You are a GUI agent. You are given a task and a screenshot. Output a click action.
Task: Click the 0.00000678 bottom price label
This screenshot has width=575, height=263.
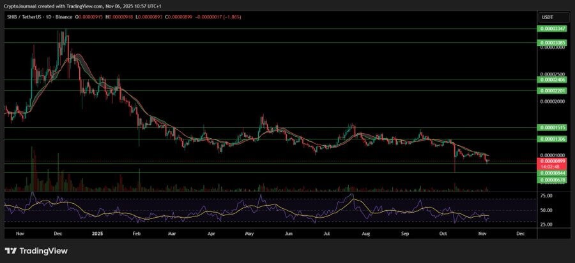pyautogui.click(x=551, y=181)
